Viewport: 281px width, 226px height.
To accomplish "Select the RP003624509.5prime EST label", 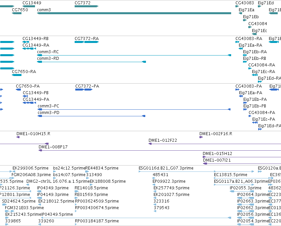I will (x=97, y=202).
